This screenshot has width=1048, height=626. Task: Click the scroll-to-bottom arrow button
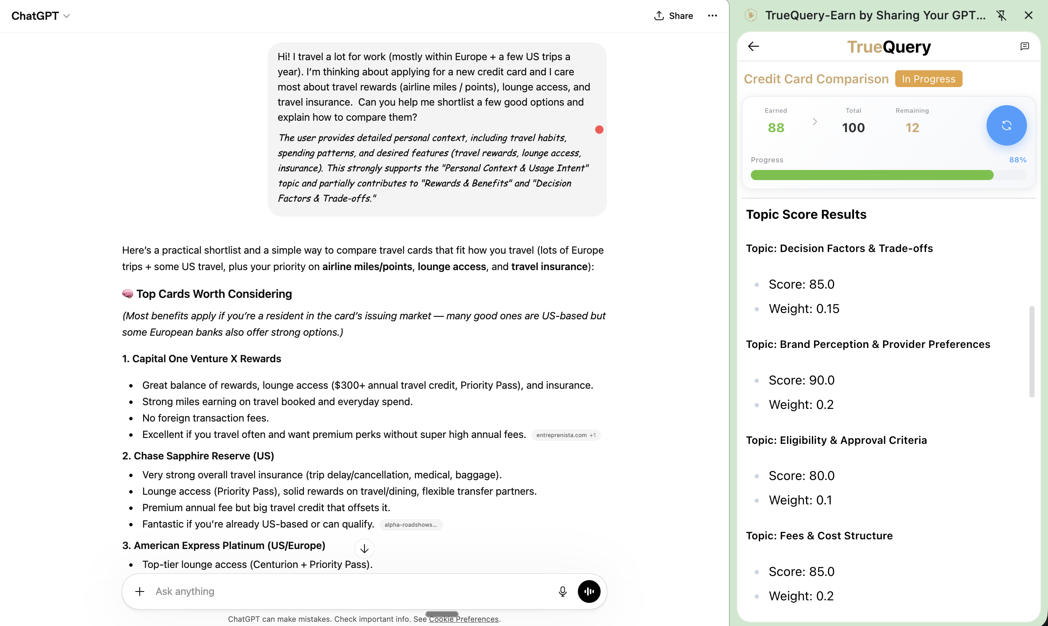(x=364, y=549)
